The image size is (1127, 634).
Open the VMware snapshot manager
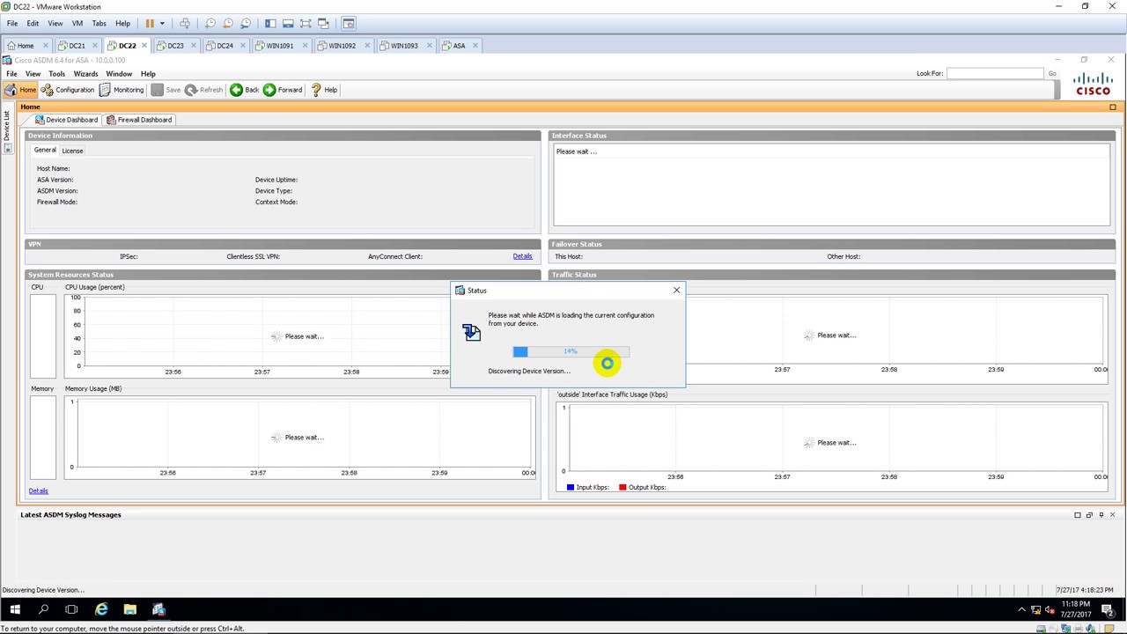click(246, 24)
